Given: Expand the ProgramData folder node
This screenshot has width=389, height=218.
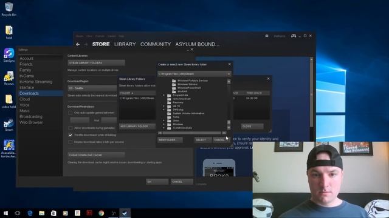Looking at the screenshot, I should point(164,95).
